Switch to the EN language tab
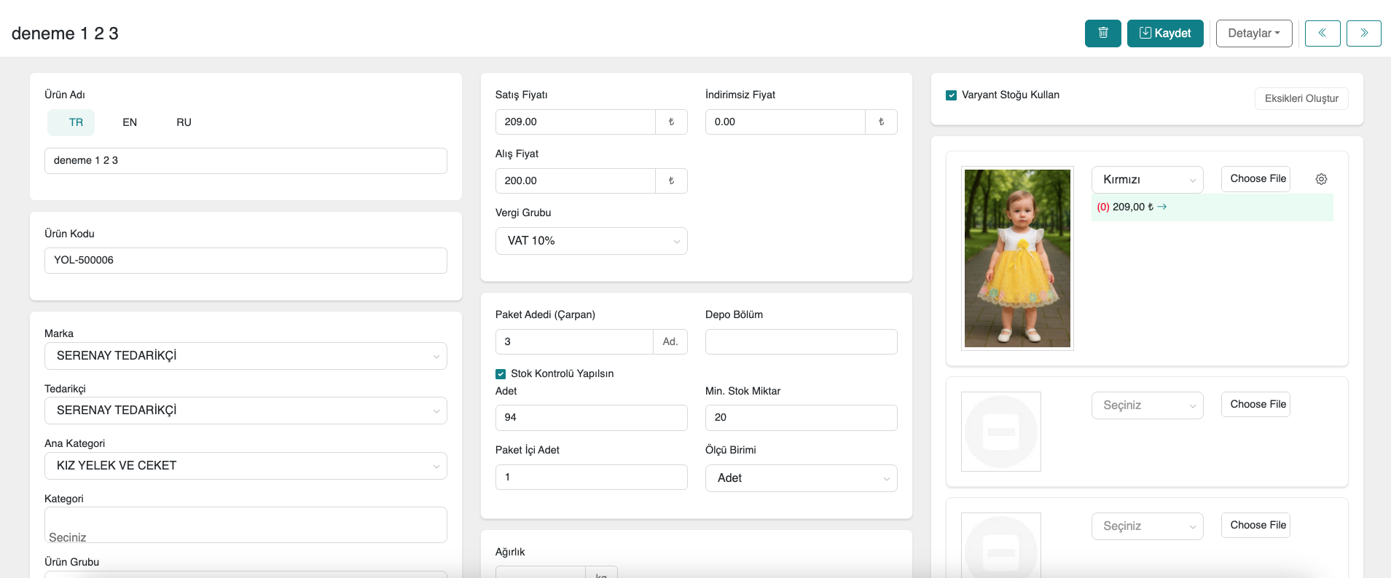Image resolution: width=1391 pixels, height=578 pixels. [130, 122]
